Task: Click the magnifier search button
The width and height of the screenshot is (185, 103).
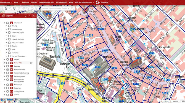Action: tap(72, 8)
